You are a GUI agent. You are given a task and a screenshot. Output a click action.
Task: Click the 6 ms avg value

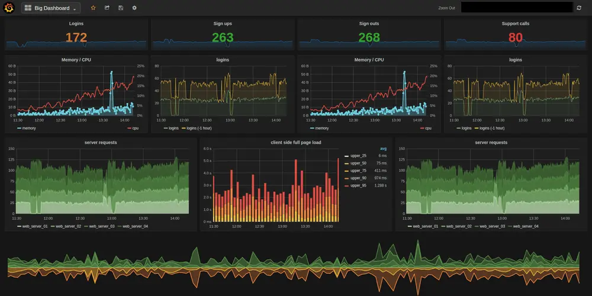pos(383,156)
